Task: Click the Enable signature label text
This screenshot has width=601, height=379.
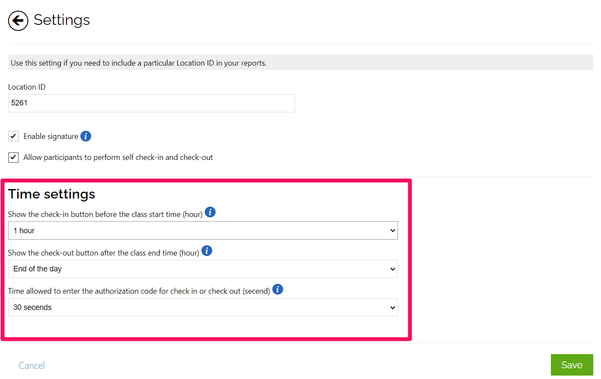Action: [x=51, y=136]
